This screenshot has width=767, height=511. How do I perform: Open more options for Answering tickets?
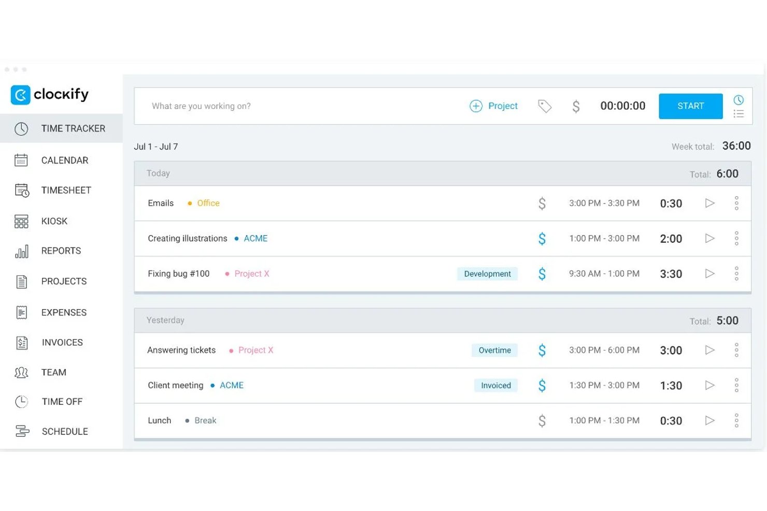click(736, 351)
